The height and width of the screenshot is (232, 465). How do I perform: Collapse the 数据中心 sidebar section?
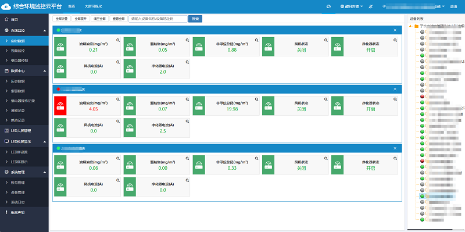[x=45, y=71]
